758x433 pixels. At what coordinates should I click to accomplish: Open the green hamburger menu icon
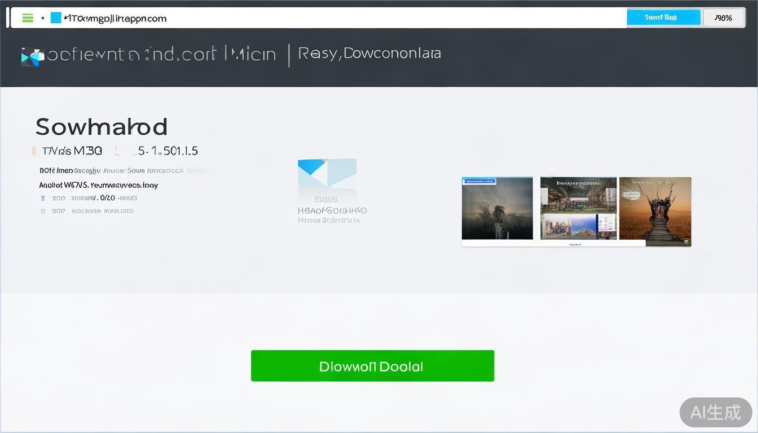pyautogui.click(x=27, y=18)
